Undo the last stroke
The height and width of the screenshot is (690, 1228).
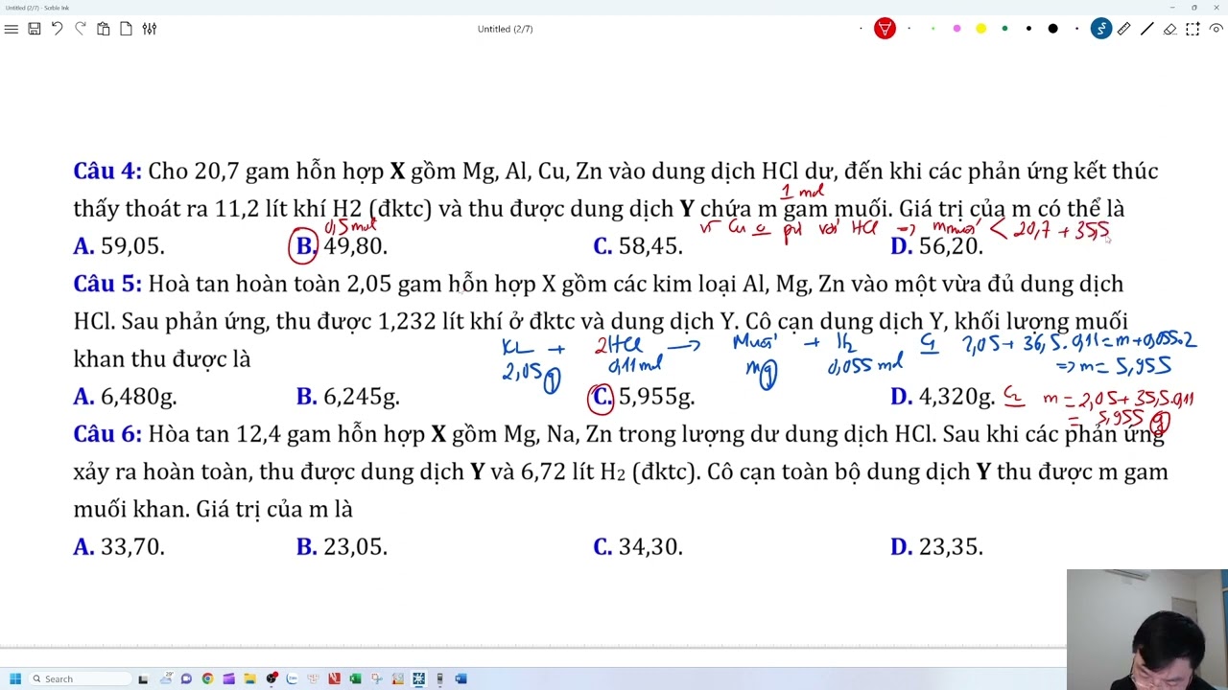coord(57,29)
